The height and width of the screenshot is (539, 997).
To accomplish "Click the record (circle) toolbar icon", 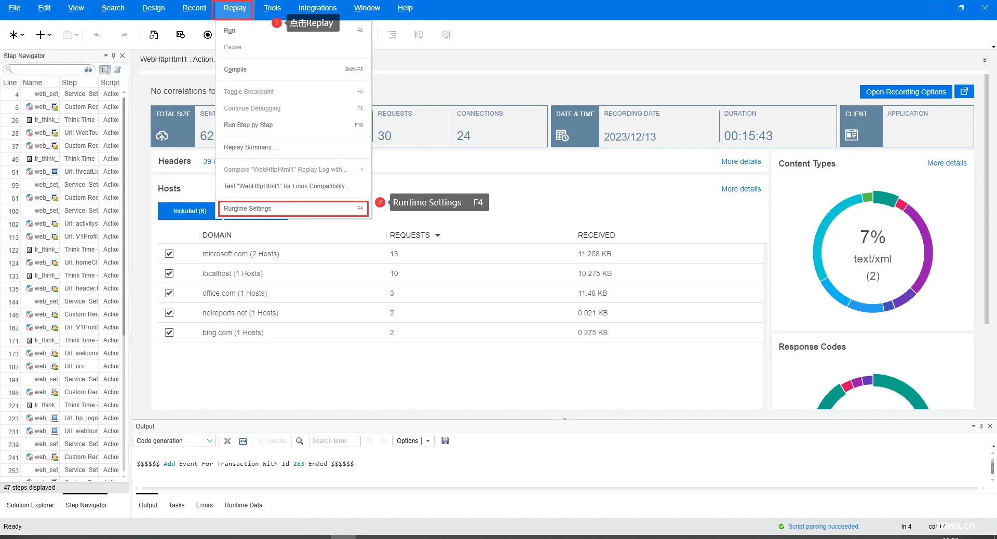I will (208, 35).
